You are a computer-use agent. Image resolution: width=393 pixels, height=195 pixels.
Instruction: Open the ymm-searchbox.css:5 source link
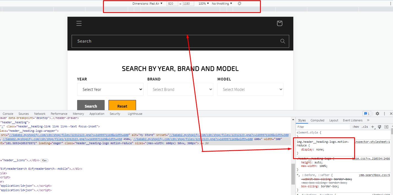point(375,175)
